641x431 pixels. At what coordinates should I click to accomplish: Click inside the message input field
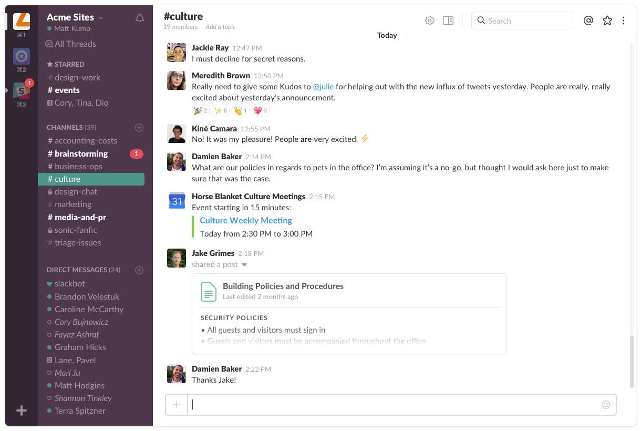368,404
